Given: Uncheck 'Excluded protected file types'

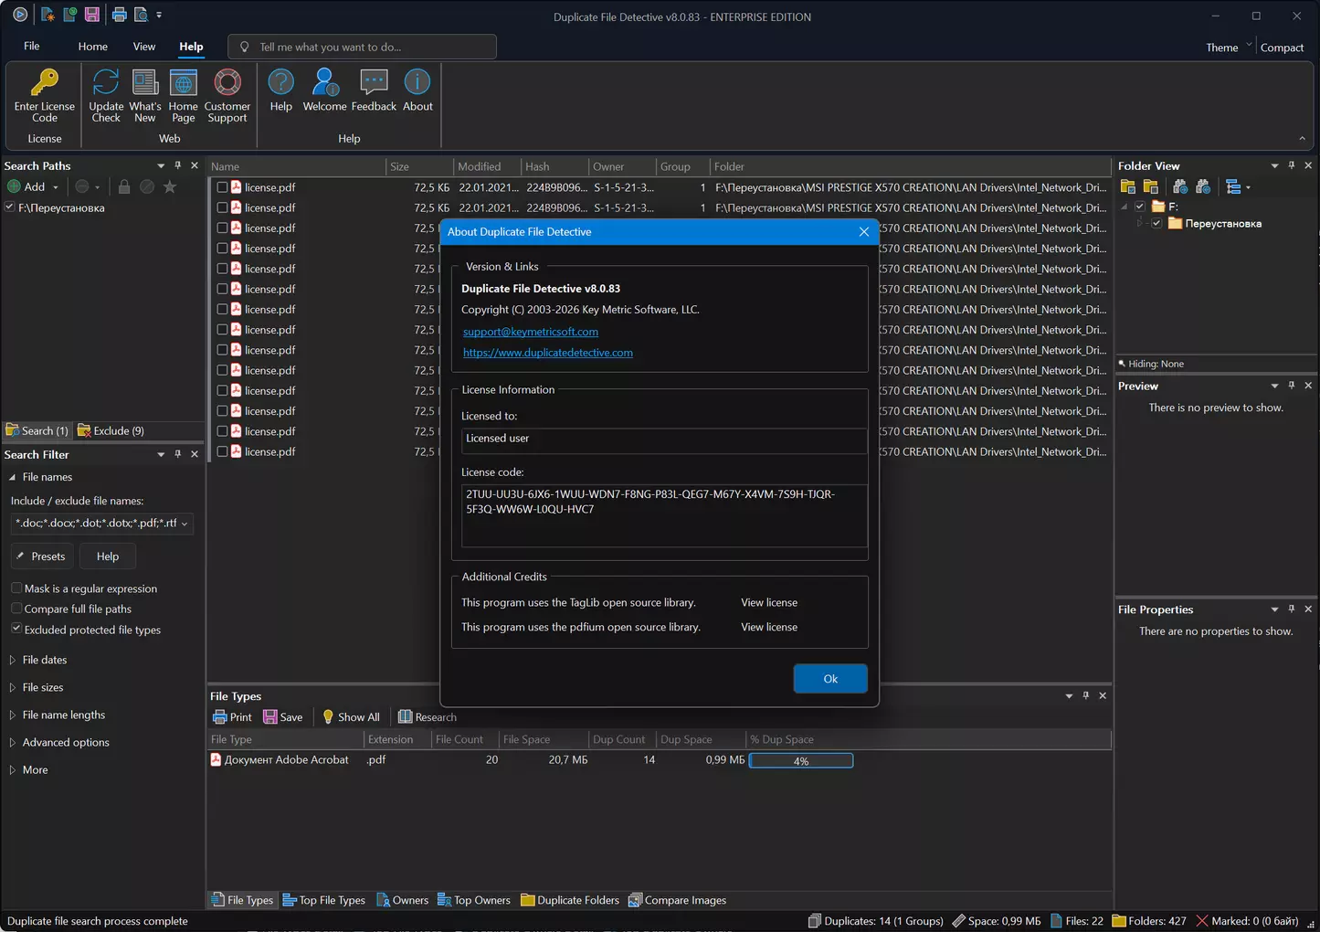Looking at the screenshot, I should pos(16,629).
